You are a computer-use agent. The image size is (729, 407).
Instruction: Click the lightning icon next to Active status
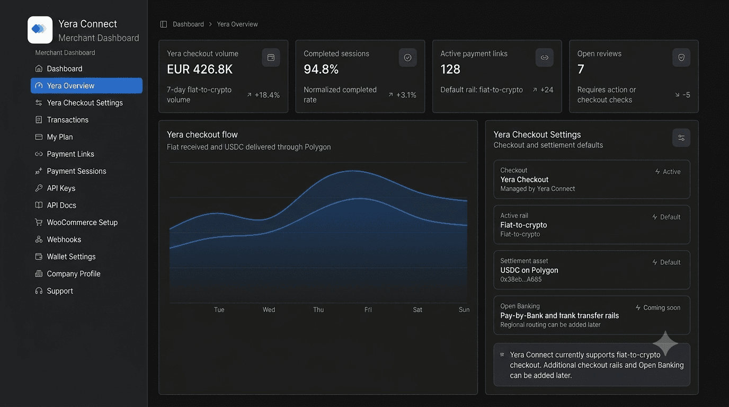tap(657, 172)
